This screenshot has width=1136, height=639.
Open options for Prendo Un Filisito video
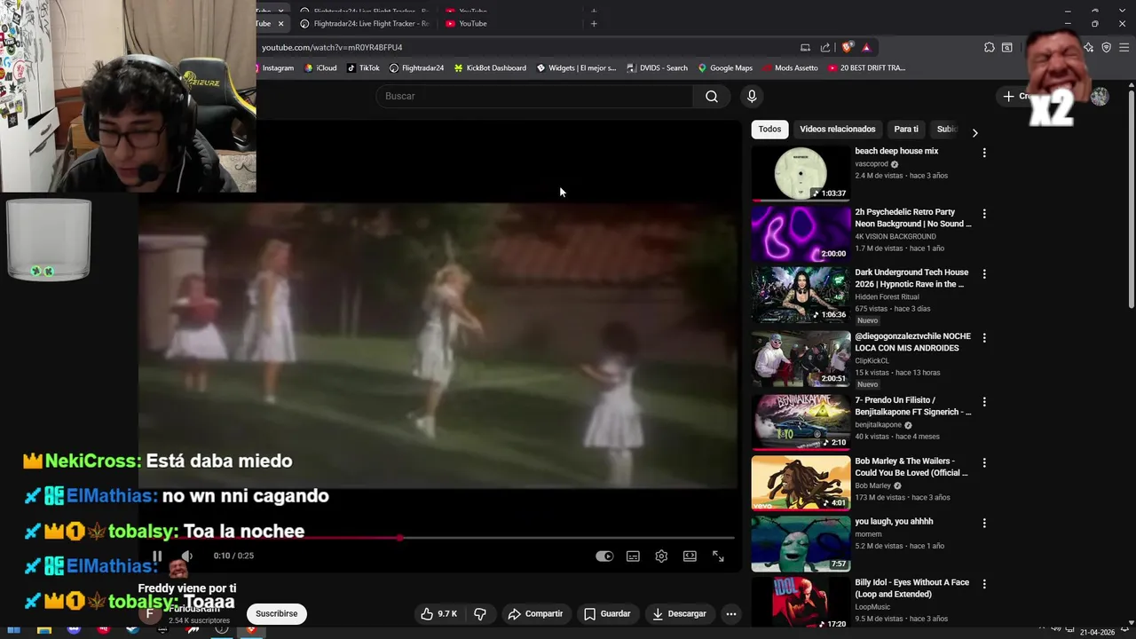pyautogui.click(x=983, y=402)
